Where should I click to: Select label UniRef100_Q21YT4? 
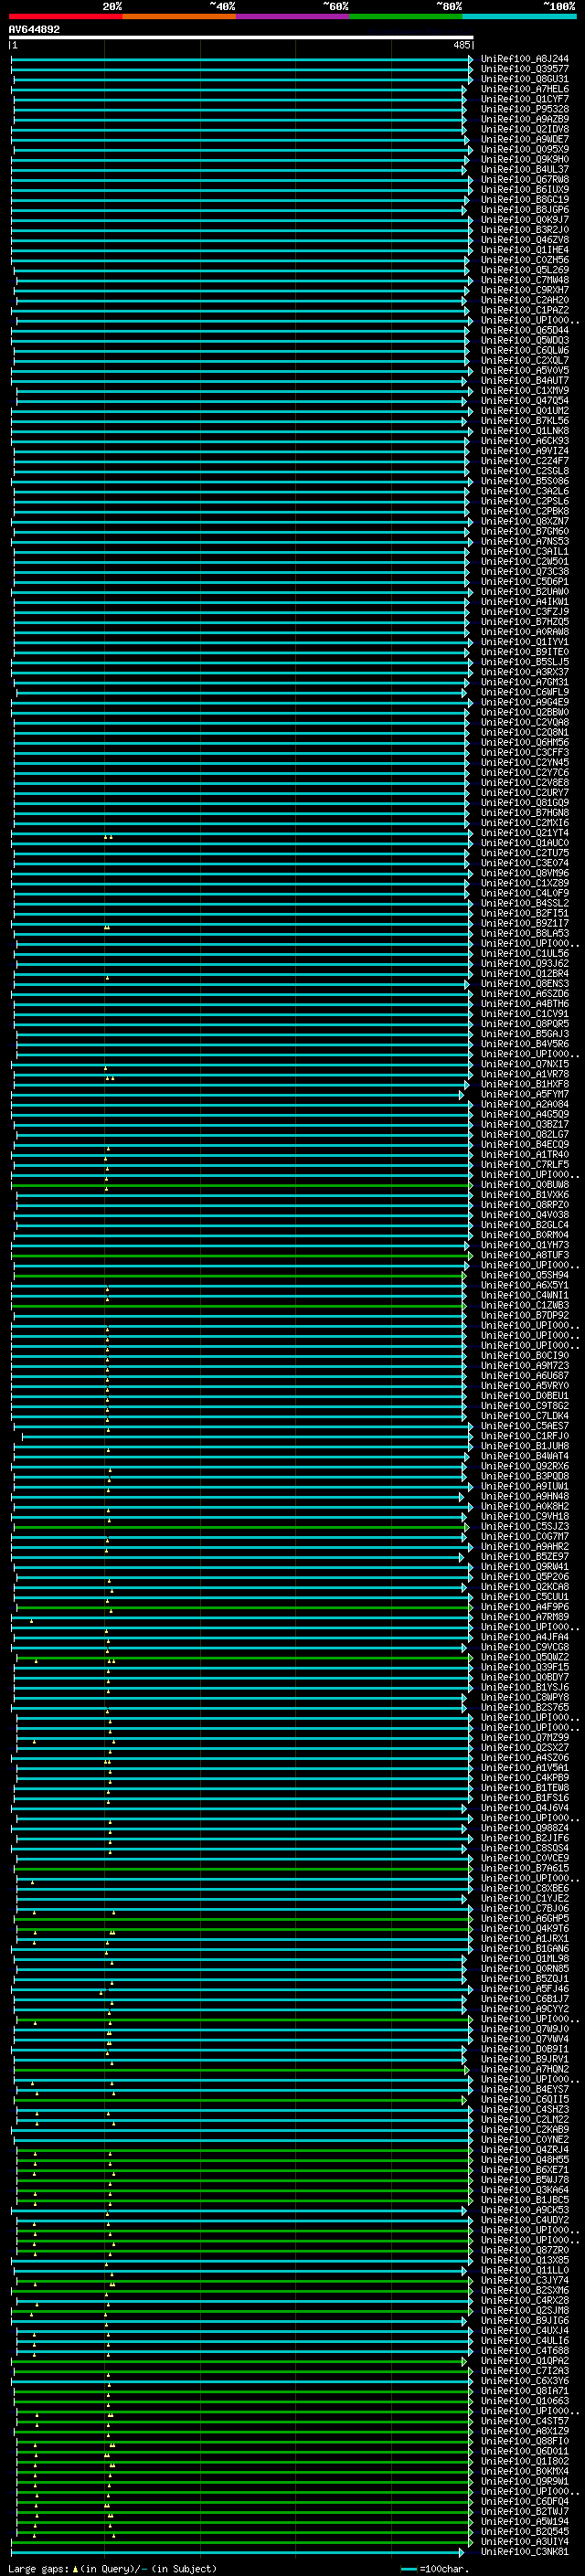524,833
